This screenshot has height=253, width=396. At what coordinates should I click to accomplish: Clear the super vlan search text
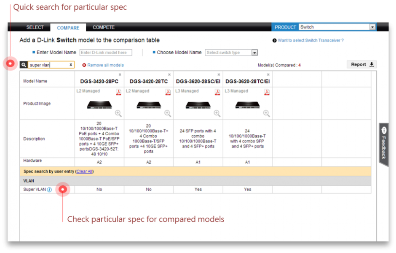pos(71,65)
